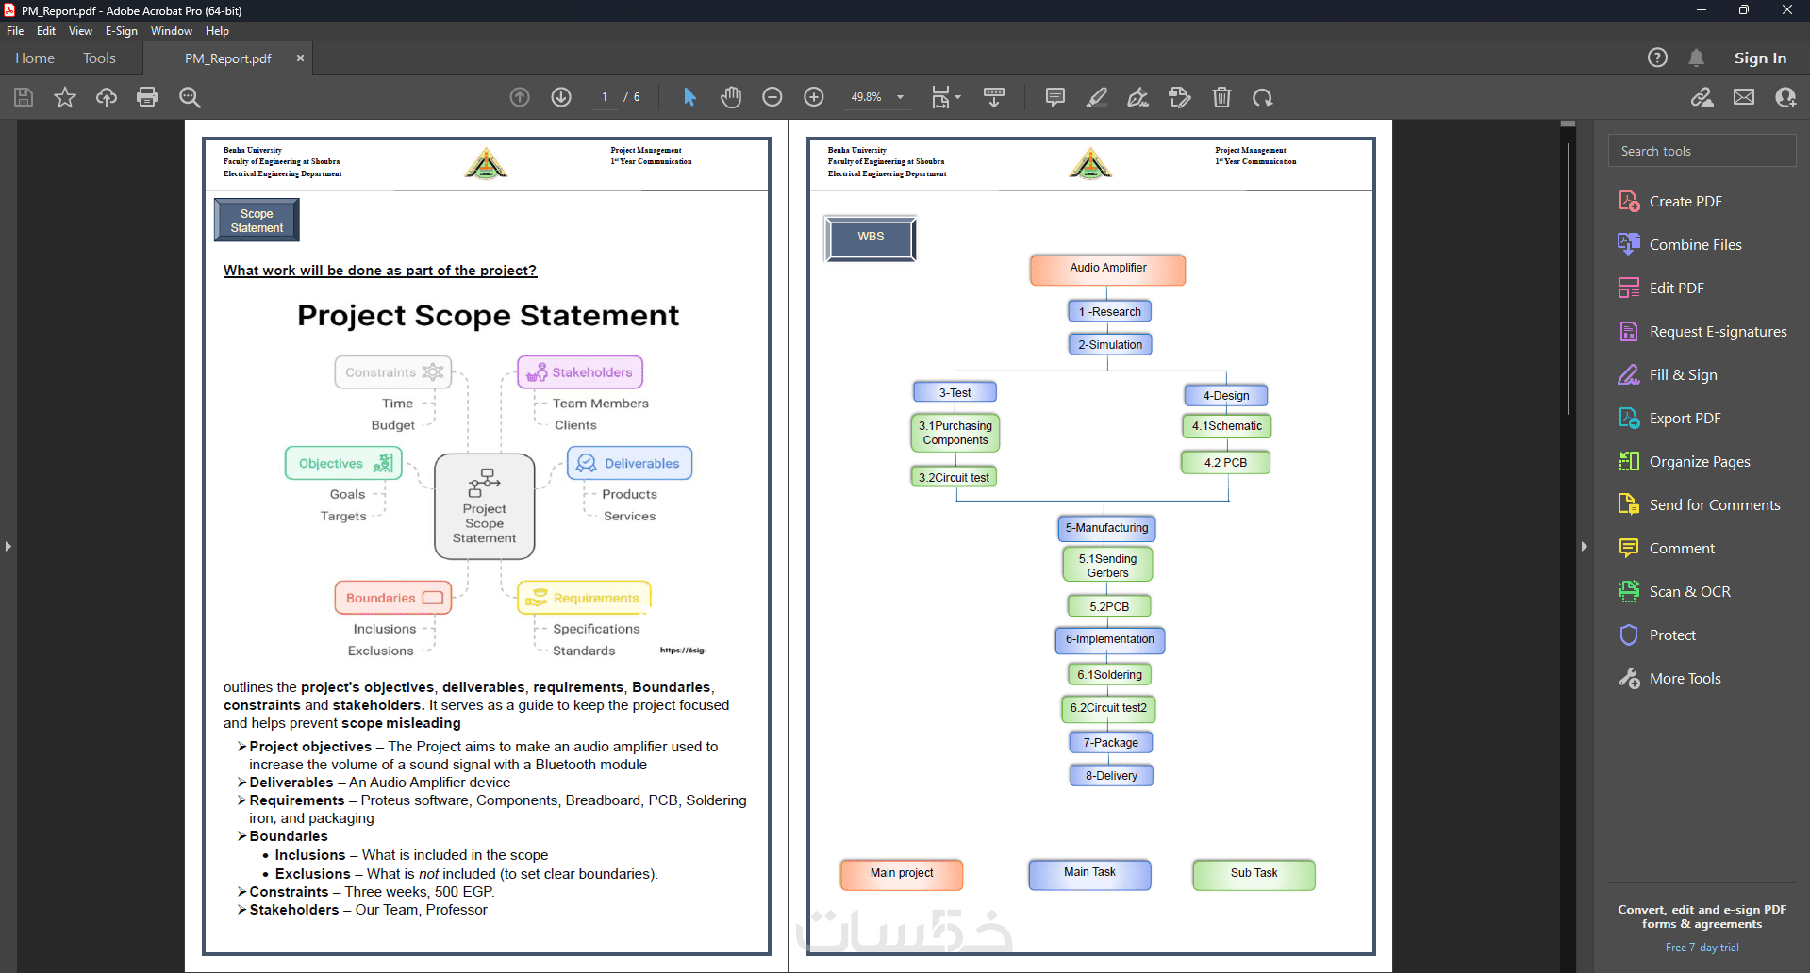The height and width of the screenshot is (973, 1810).
Task: Click the Sign In button
Action: click(x=1760, y=58)
